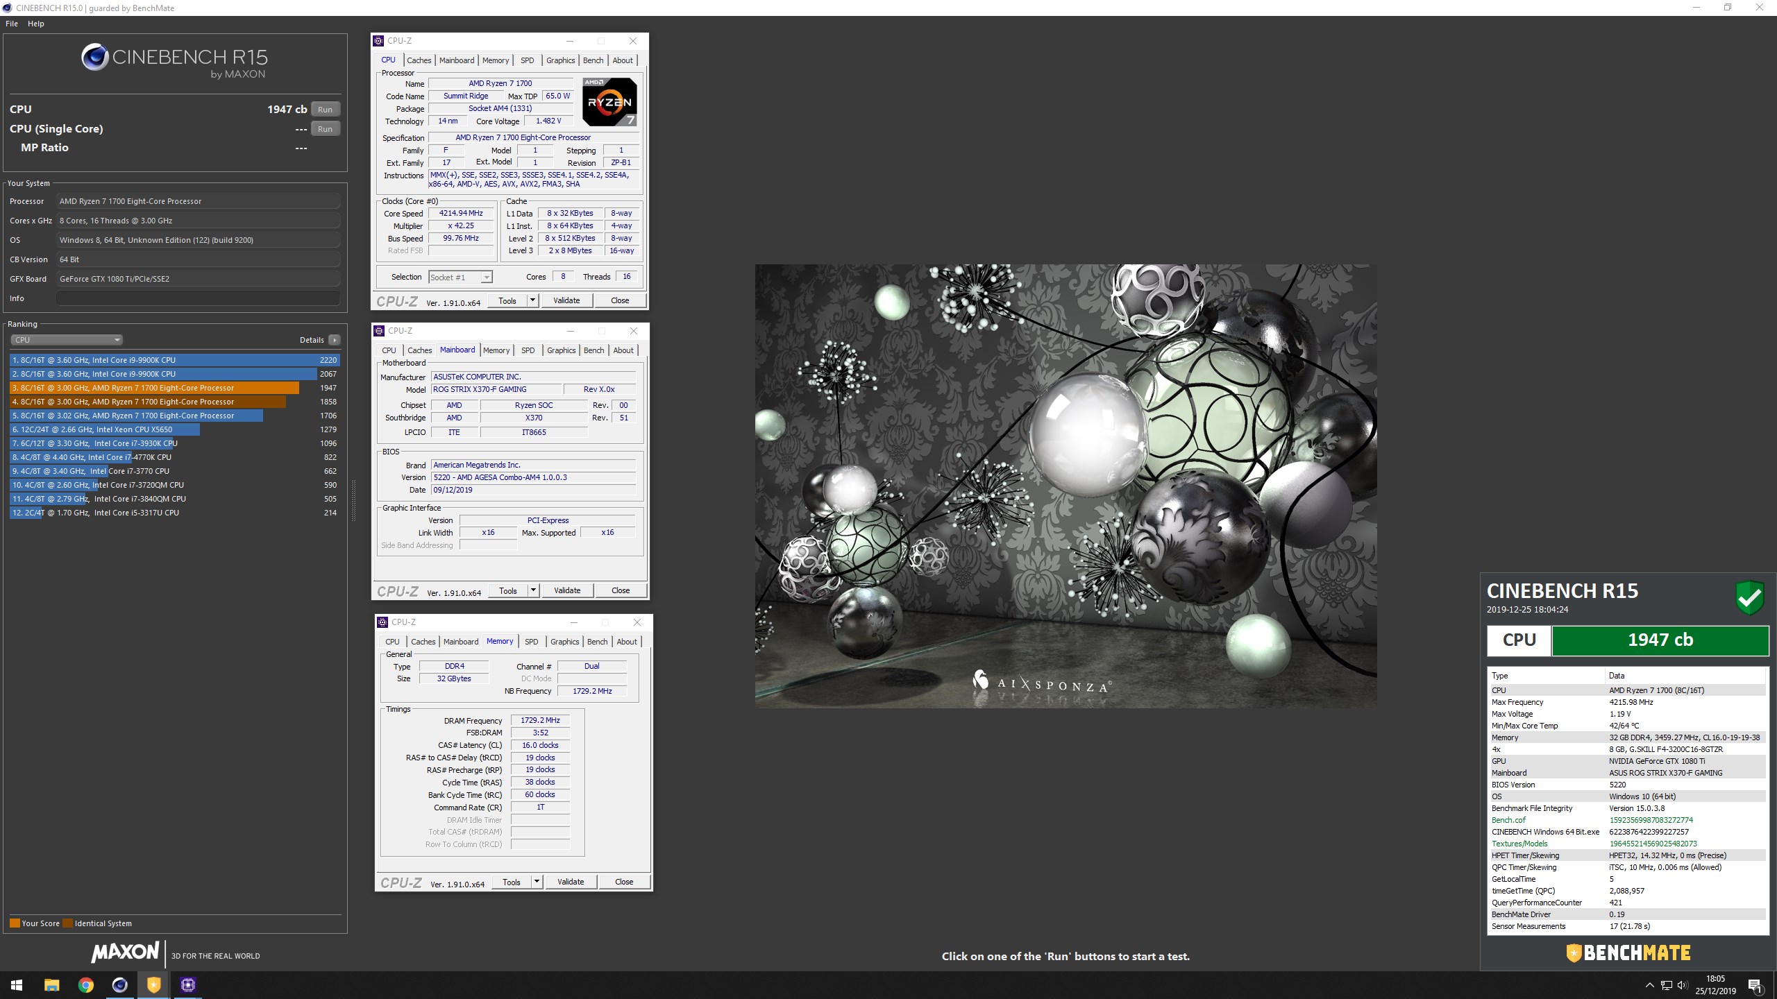Click the green BenchMate validation shield
This screenshot has height=999, width=1777.
(x=1749, y=597)
